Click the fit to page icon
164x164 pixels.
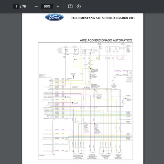70,6
